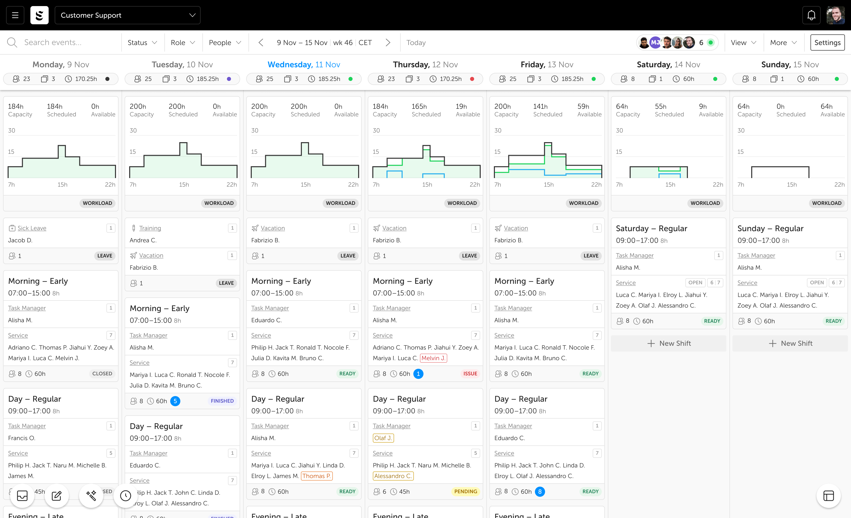
Task: Click the PENDING status on Thursday Day shift
Action: tap(465, 492)
